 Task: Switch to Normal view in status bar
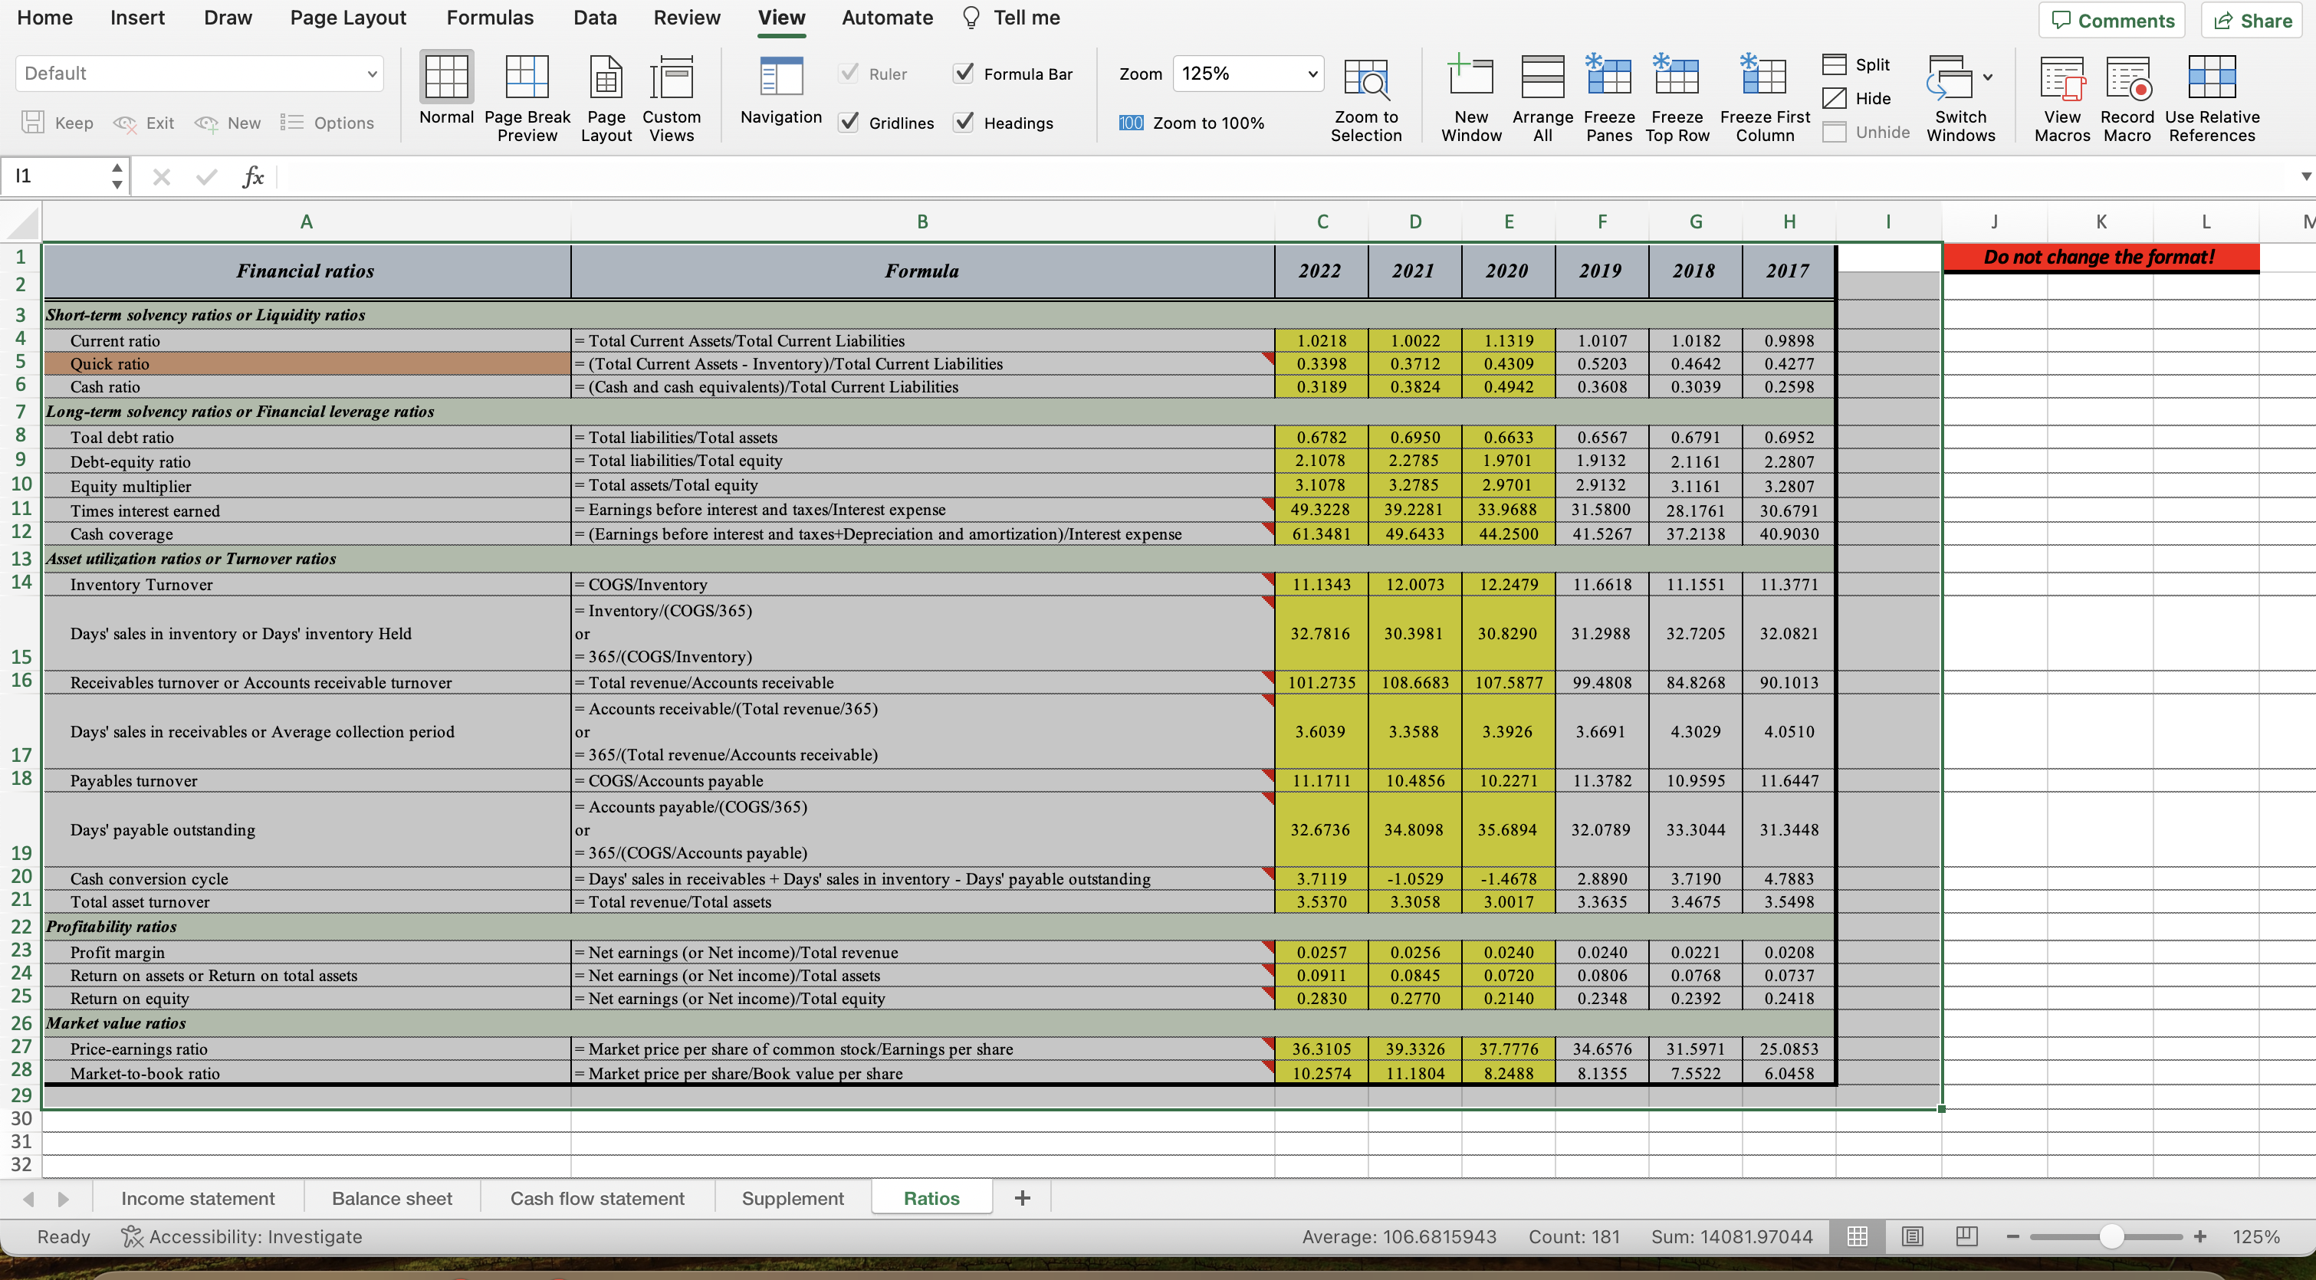click(1858, 1237)
